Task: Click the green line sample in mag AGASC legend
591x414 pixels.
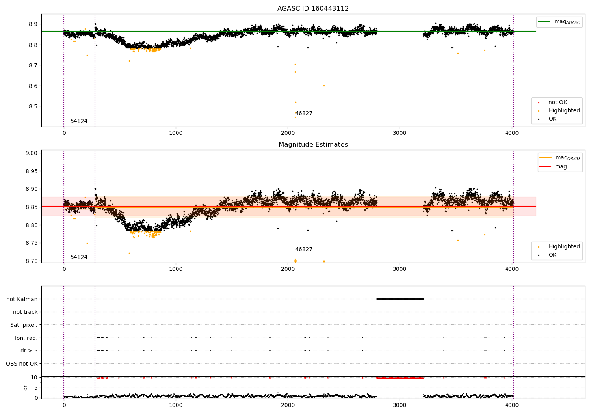Action: (x=544, y=22)
